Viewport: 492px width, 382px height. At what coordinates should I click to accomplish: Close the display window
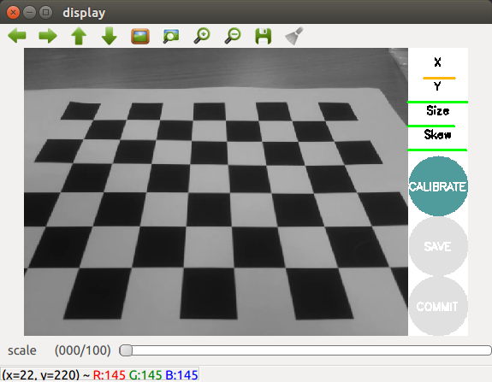pos(13,13)
